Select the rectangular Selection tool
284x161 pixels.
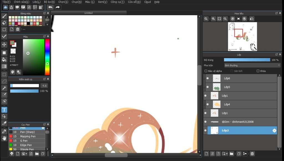tap(4, 74)
